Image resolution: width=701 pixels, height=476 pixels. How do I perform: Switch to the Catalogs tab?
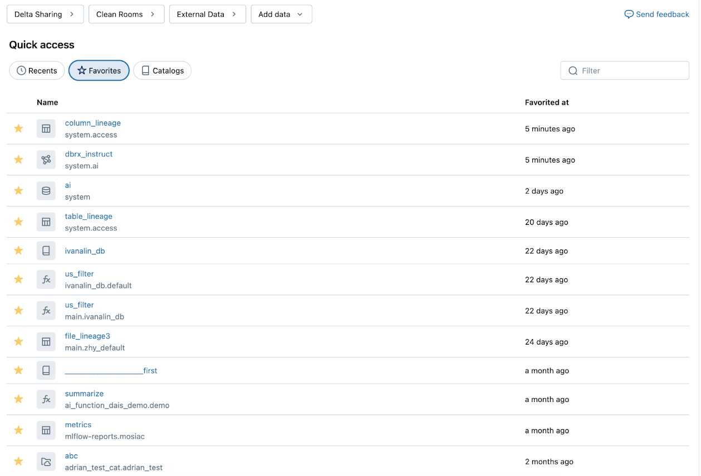point(162,71)
